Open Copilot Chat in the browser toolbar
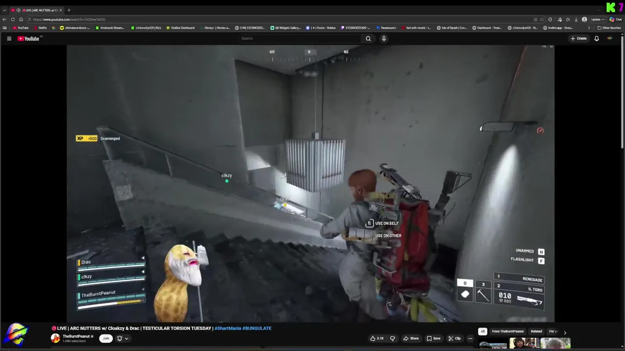Viewport: 625px width, 351px height. coord(616,19)
